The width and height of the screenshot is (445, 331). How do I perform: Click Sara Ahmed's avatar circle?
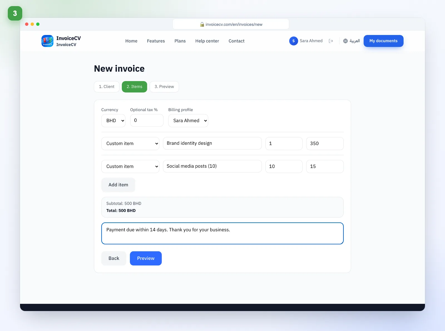(293, 41)
